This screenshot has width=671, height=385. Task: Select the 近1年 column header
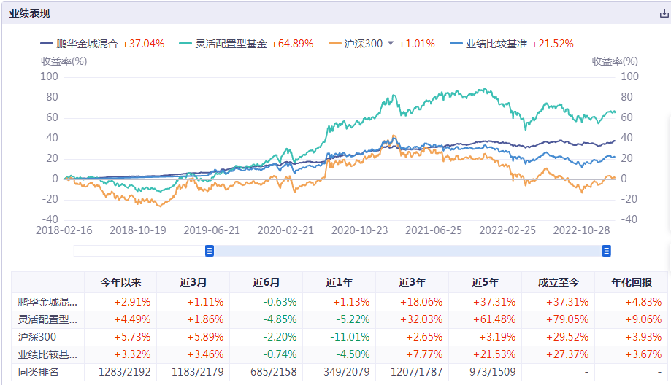click(339, 283)
